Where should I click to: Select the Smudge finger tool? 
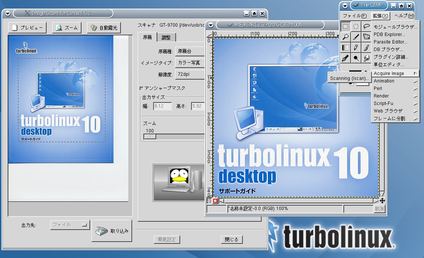366,58
